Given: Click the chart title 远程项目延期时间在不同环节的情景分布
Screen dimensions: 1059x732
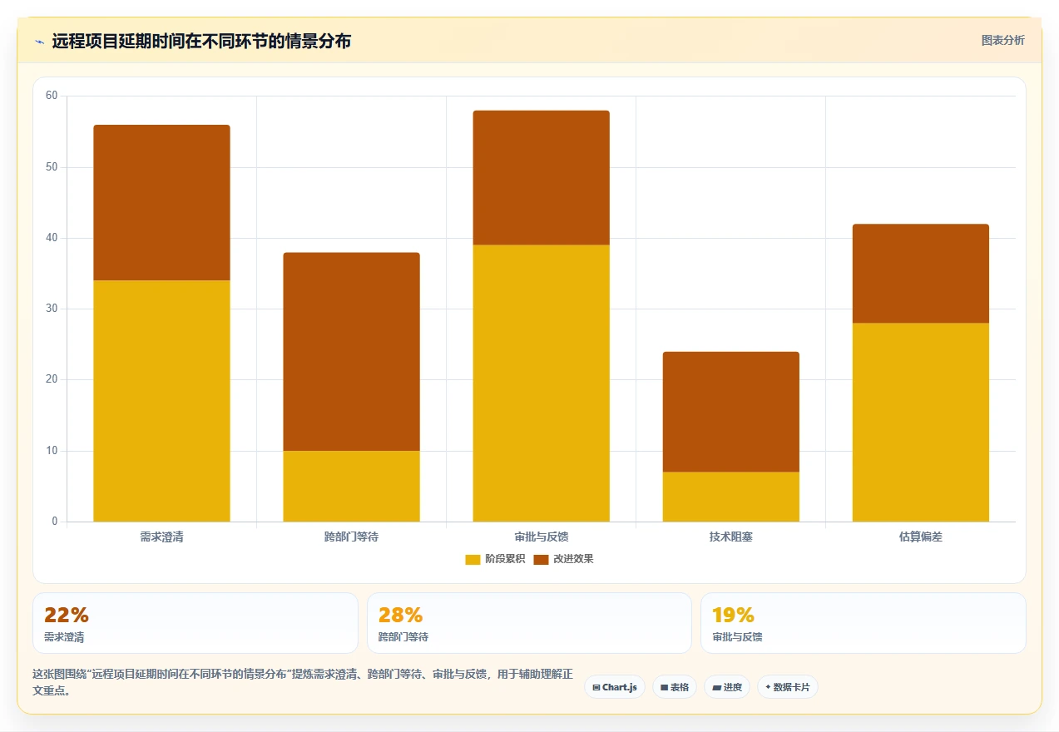Looking at the screenshot, I should (201, 41).
